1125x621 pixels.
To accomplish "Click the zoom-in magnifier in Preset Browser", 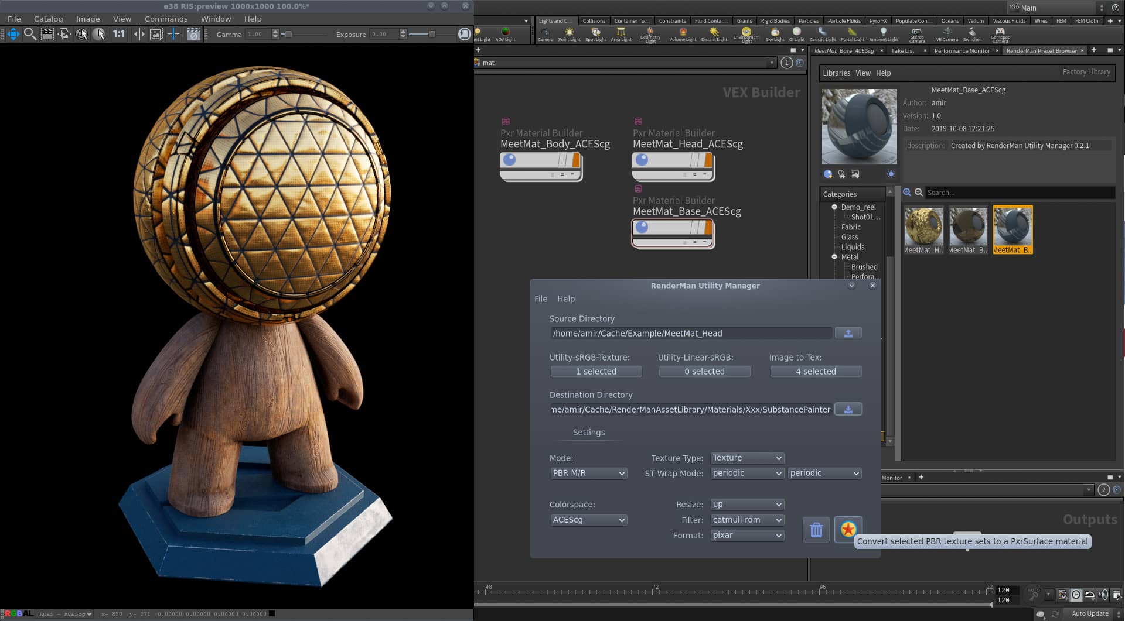I will (x=907, y=192).
